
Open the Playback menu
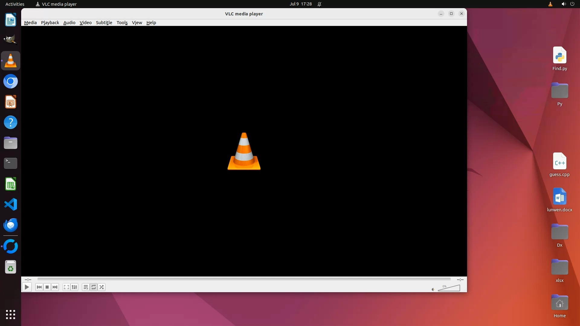(50, 23)
